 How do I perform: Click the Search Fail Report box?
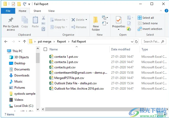coord(153,42)
